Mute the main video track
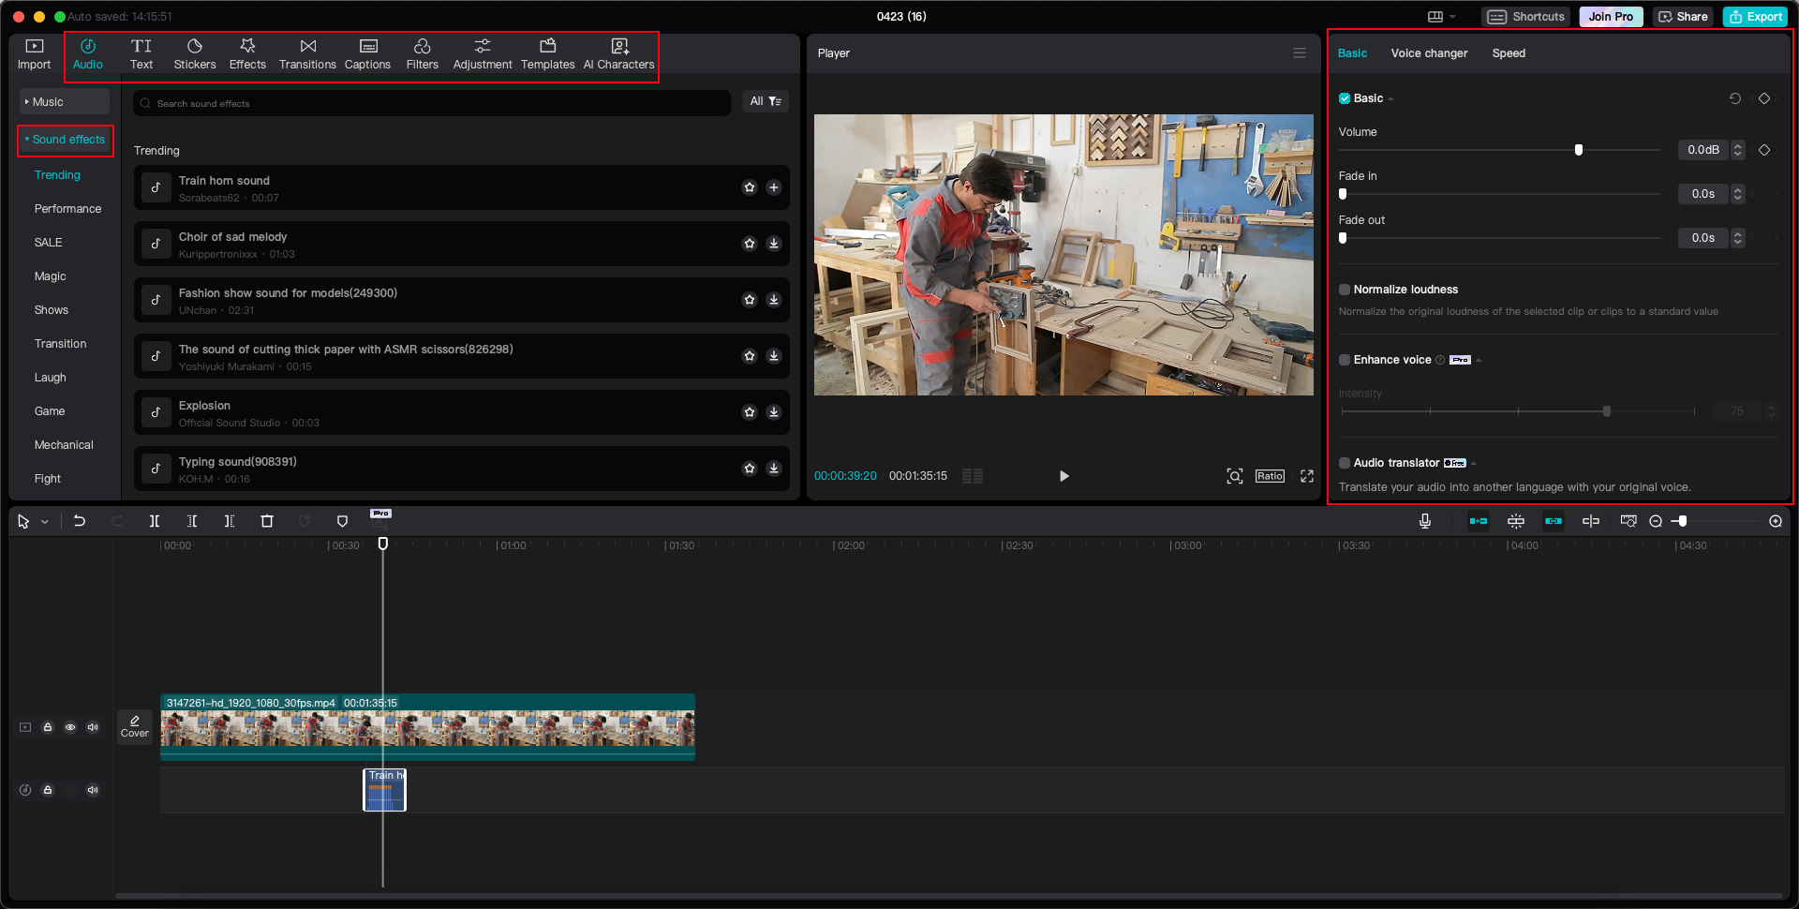This screenshot has height=909, width=1799. (93, 726)
